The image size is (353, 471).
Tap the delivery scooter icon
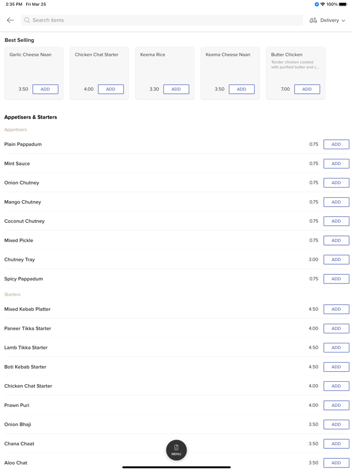(x=313, y=20)
